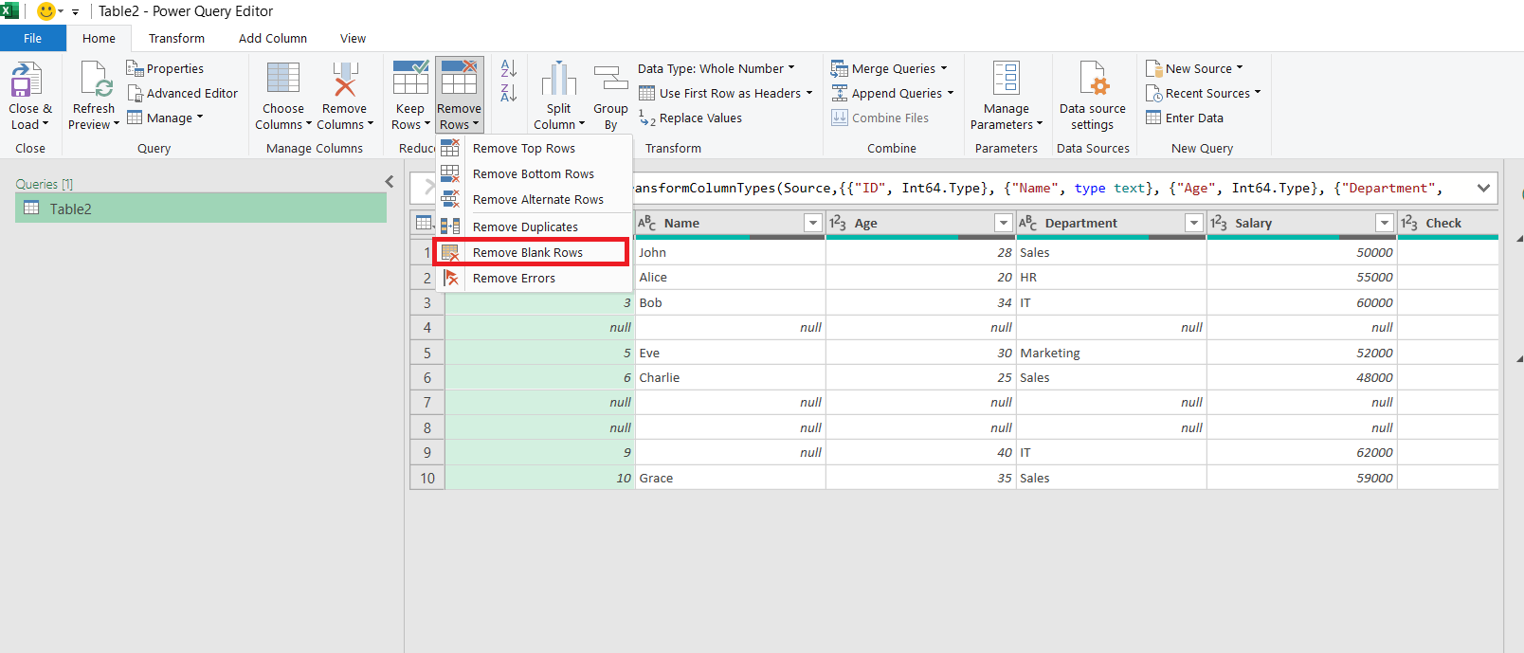
Task: Click the Charlie name cell
Action: (x=730, y=377)
